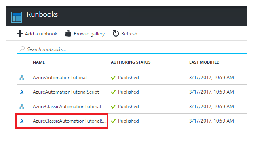Click graphical runbook icon for AzureClassicAutomationTutorial
The image size is (253, 154).
tap(22, 107)
